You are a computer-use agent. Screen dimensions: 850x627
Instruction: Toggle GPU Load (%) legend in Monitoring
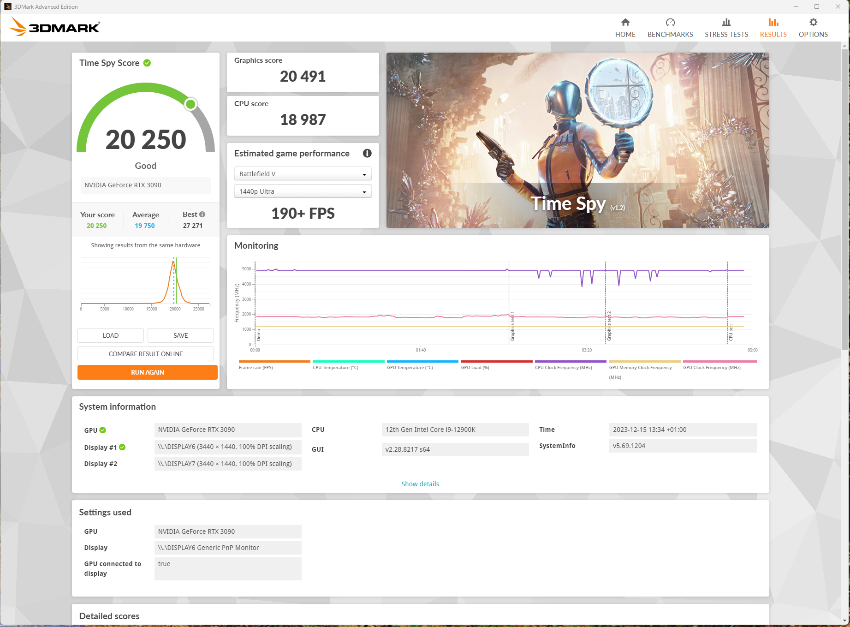[x=496, y=365]
